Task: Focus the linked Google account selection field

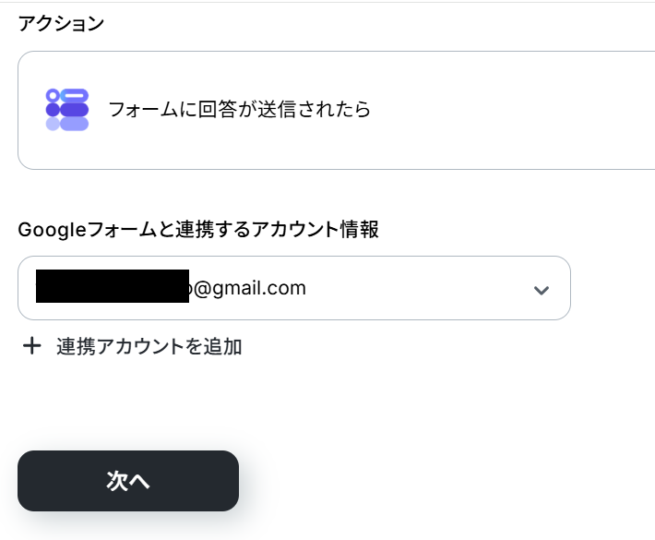Action: pos(294,288)
